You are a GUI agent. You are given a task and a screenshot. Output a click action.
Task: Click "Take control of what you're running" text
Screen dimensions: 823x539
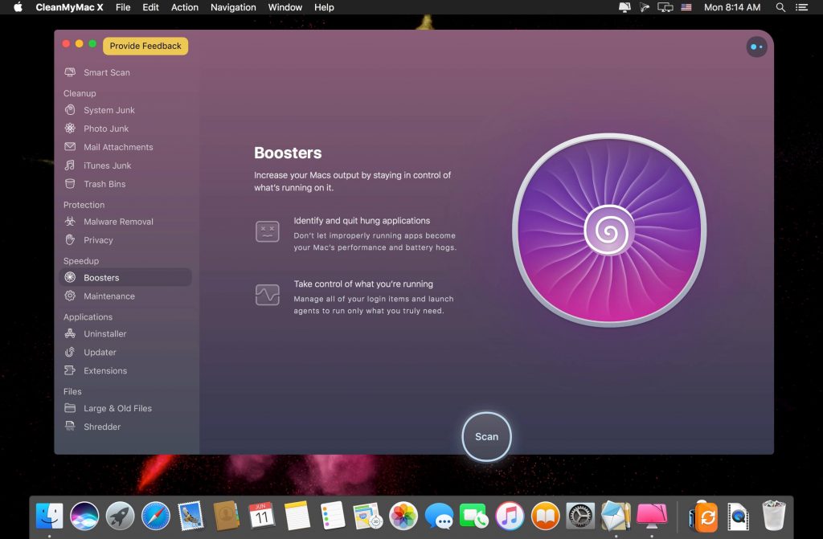coord(363,284)
